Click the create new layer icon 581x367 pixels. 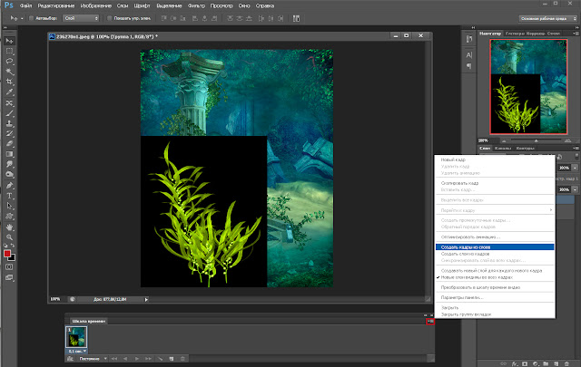coord(556,363)
